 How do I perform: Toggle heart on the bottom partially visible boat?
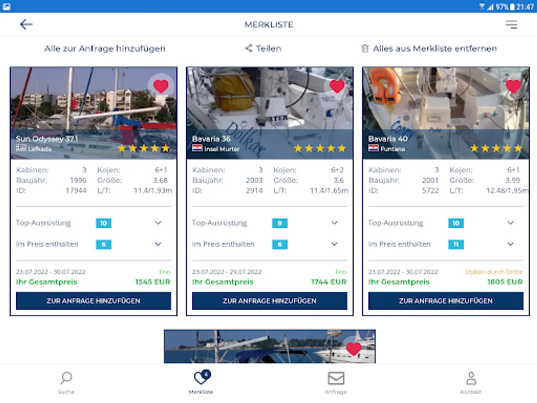tap(354, 348)
